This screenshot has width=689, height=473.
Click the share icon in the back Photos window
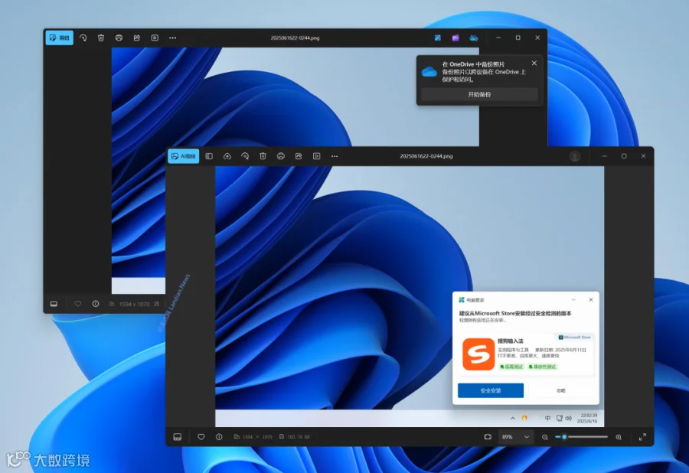click(137, 38)
